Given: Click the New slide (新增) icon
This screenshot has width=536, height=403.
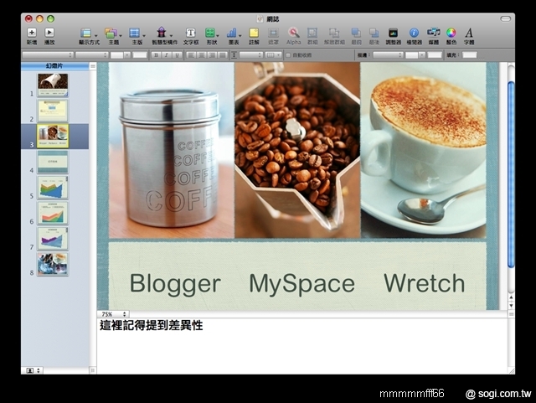Looking at the screenshot, I should click(x=32, y=34).
